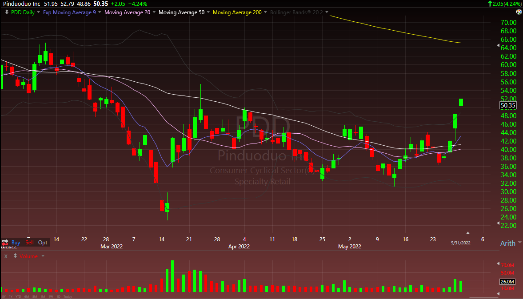The height and width of the screenshot is (299, 523).
Task: Select the YTD time range
Action: (18, 296)
